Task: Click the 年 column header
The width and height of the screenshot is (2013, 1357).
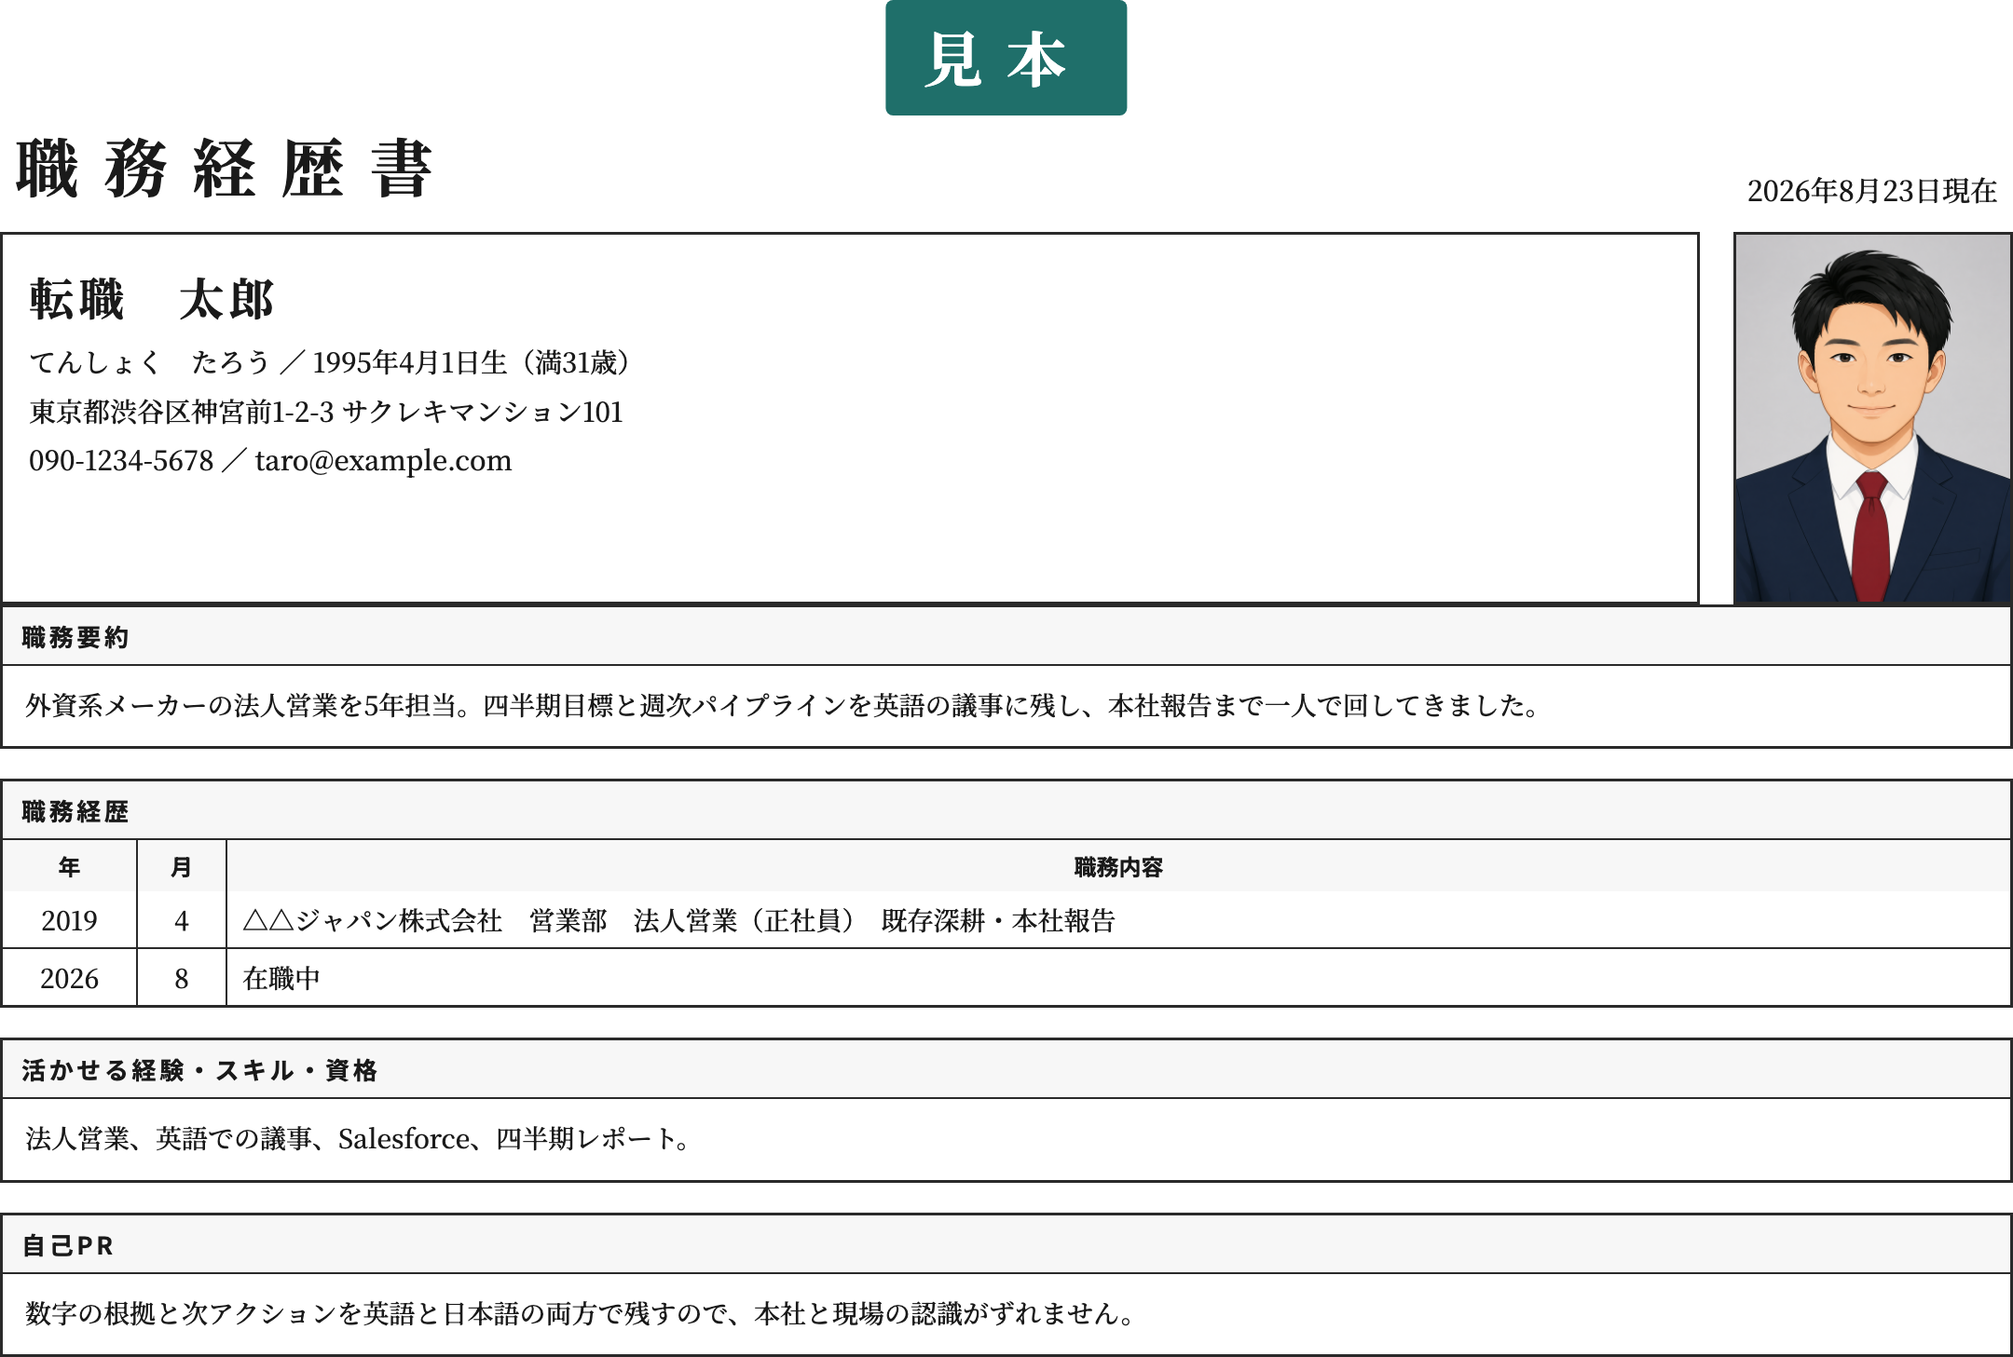Action: [x=70, y=867]
